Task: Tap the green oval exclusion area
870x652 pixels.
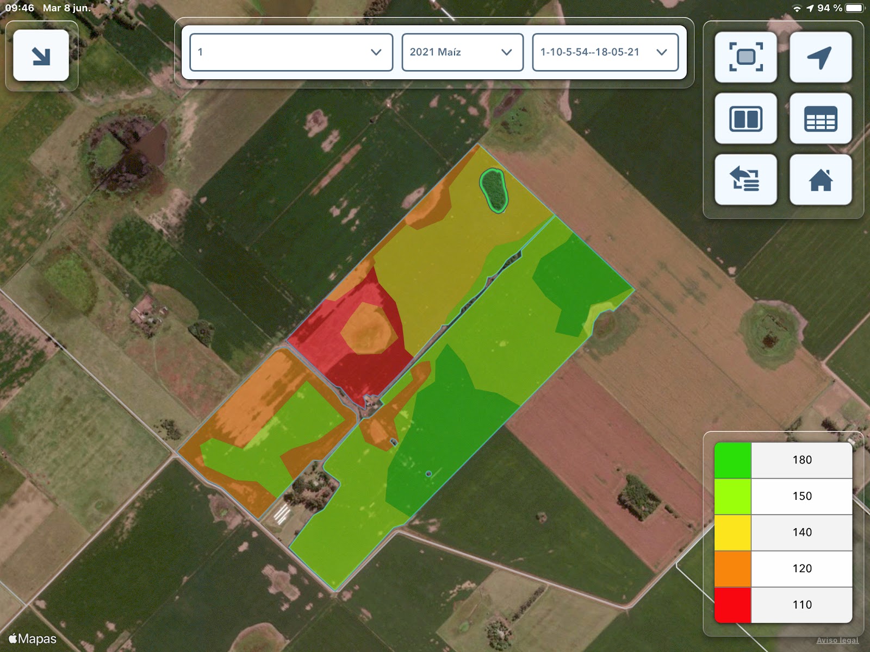Action: [x=494, y=190]
